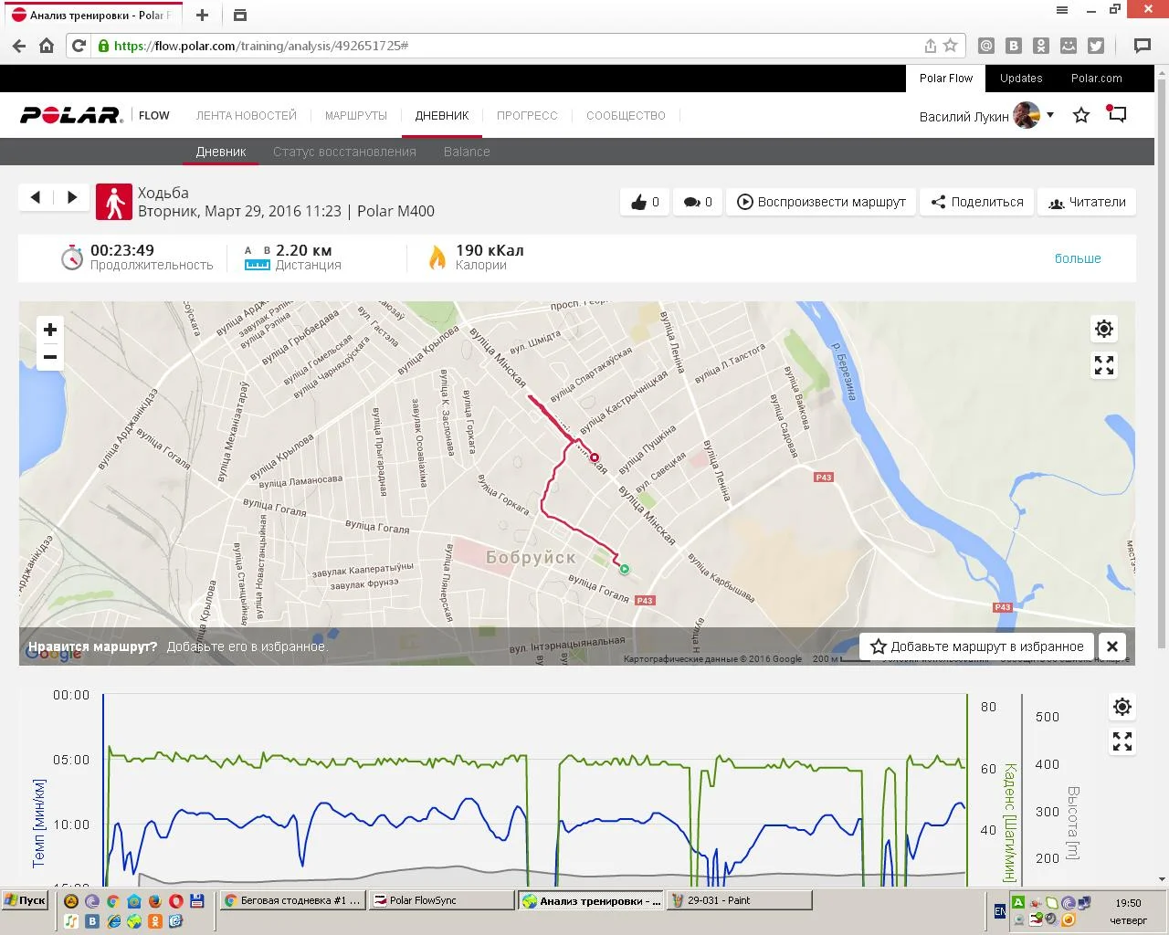The width and height of the screenshot is (1169, 935).
Task: Click the walking sport icon
Action: (114, 202)
